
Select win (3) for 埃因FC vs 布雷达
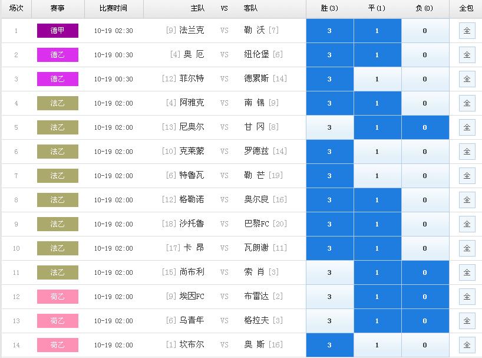point(330,297)
